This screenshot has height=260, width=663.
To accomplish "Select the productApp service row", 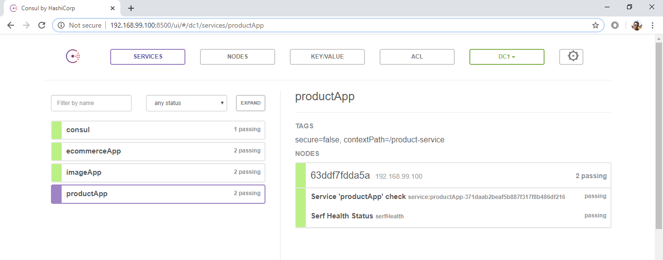I will (x=158, y=194).
